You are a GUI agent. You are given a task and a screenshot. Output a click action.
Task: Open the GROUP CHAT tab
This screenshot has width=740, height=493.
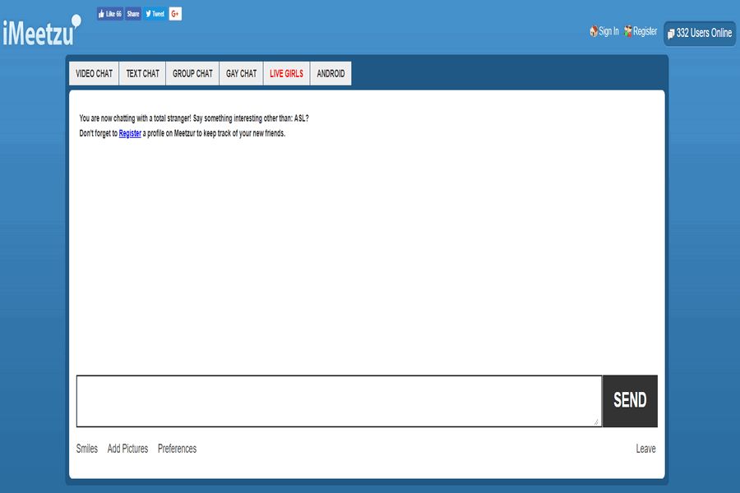(192, 73)
